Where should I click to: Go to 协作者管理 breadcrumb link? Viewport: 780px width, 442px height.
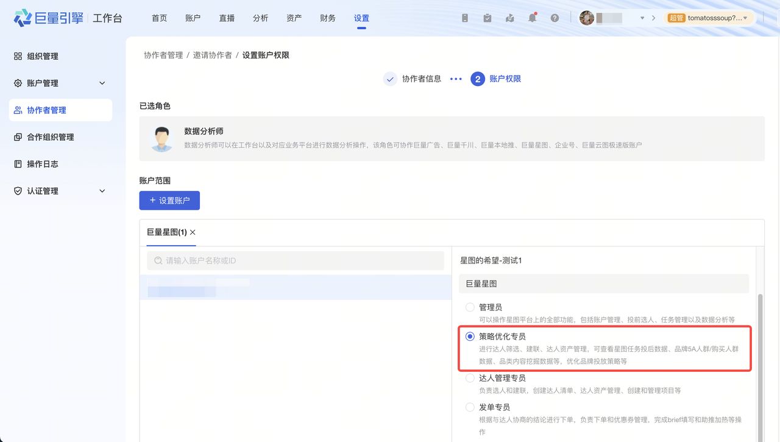(163, 55)
